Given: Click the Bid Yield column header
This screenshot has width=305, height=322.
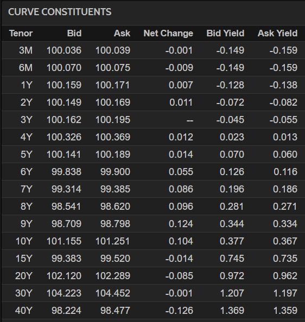Looking at the screenshot, I should pyautogui.click(x=225, y=33).
